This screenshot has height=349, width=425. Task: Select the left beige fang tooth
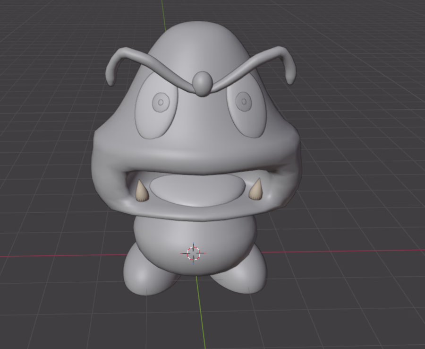[x=142, y=192]
